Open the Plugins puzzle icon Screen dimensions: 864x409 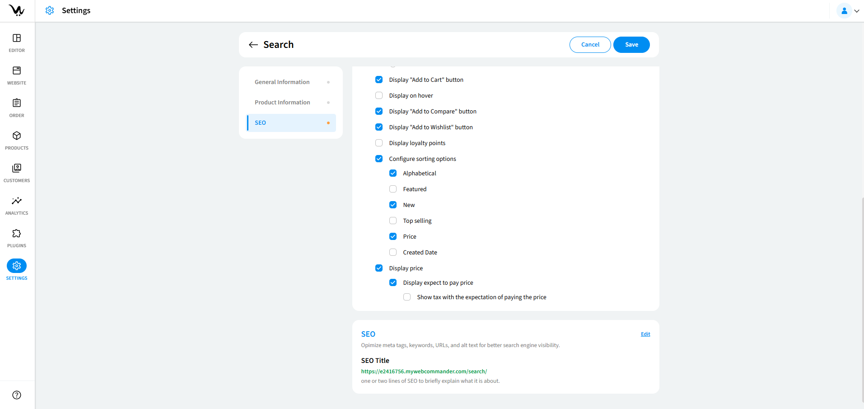click(x=17, y=234)
